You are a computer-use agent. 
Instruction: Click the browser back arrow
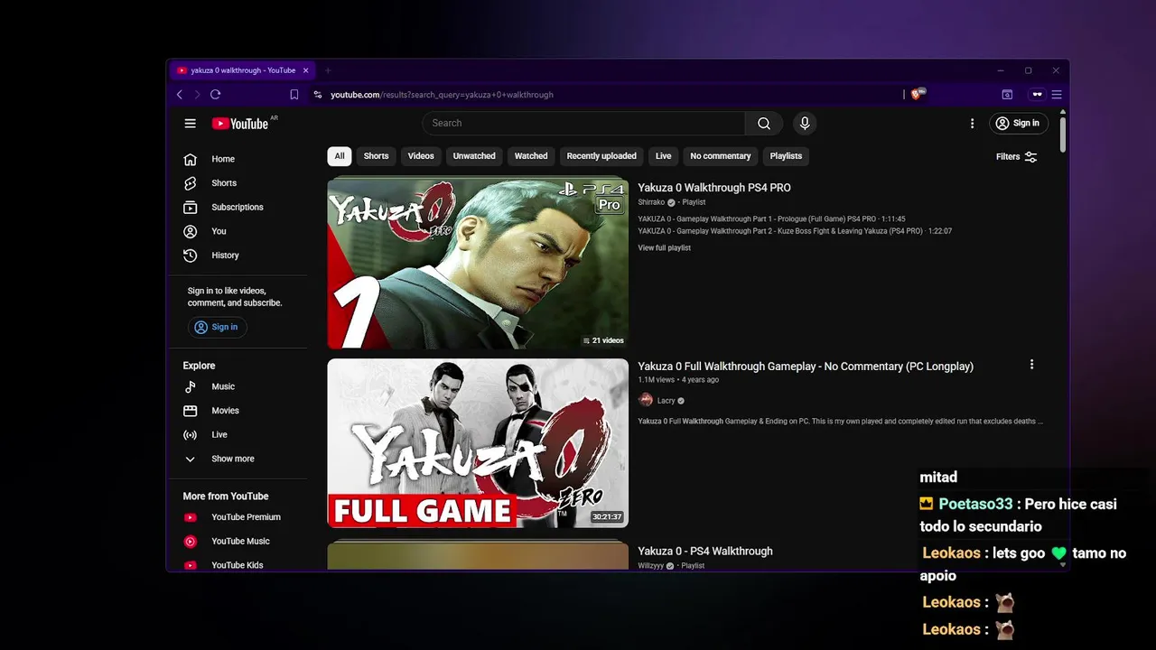tap(180, 95)
